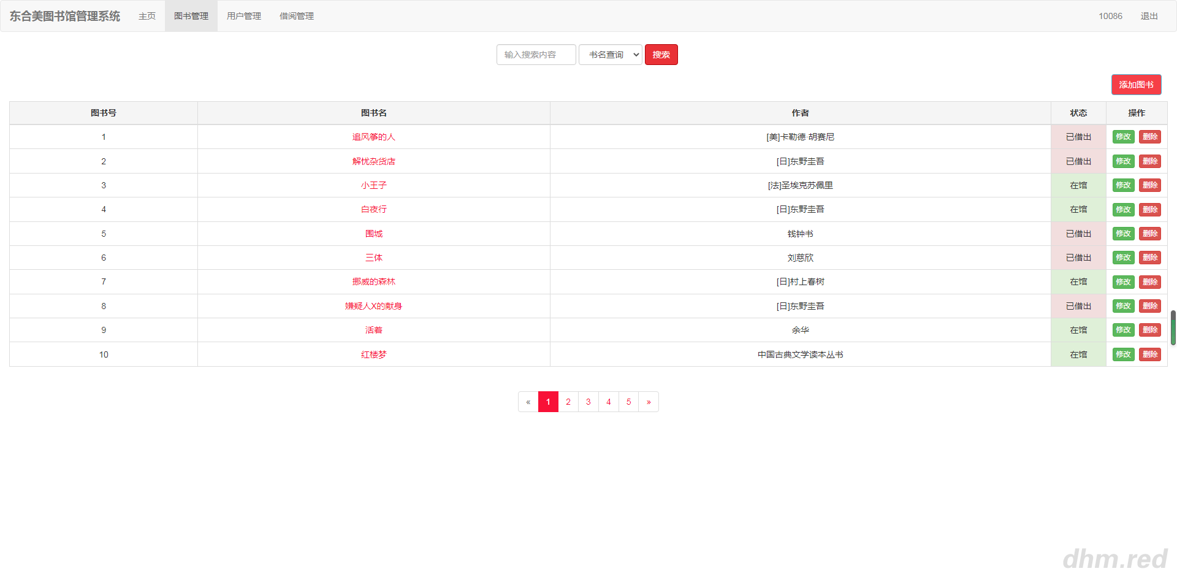Open book 活着
The height and width of the screenshot is (574, 1177).
point(374,330)
